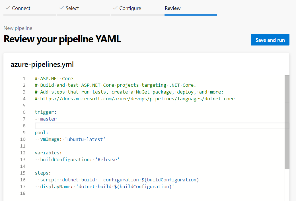Click the editor's vertical scrollbar thumb
Screen dimensions: 296x201
pos(287,122)
